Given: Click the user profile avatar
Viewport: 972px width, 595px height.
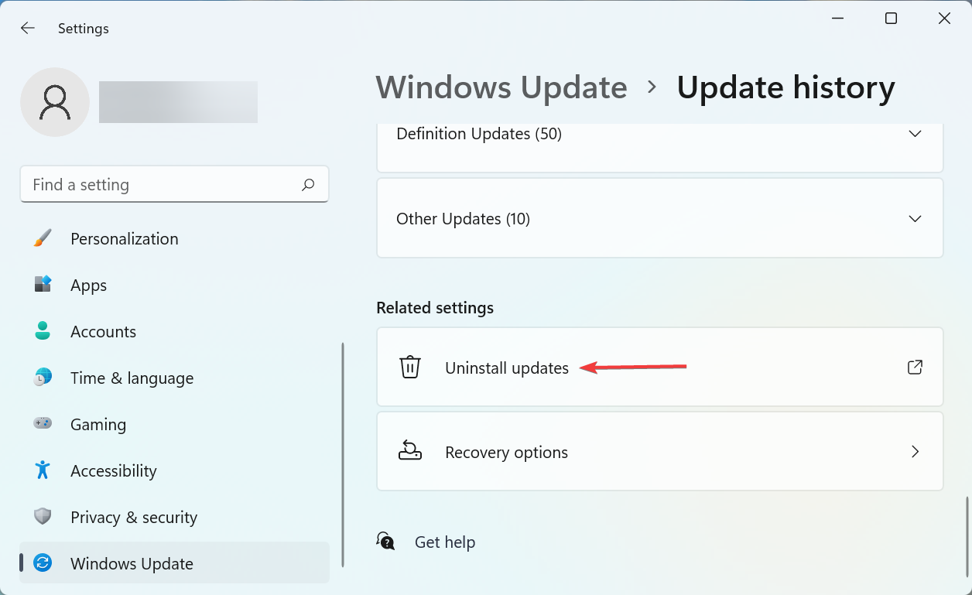Looking at the screenshot, I should 55,102.
